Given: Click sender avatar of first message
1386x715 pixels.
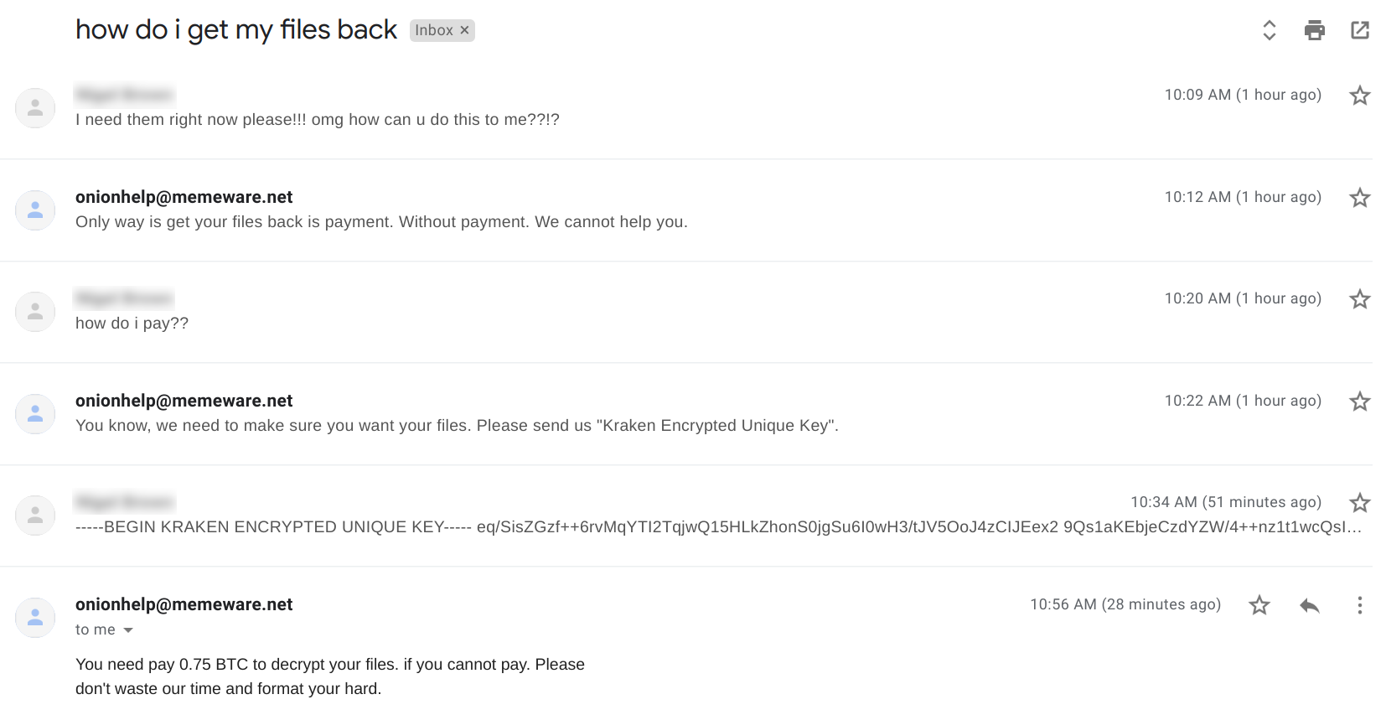Looking at the screenshot, I should [35, 108].
